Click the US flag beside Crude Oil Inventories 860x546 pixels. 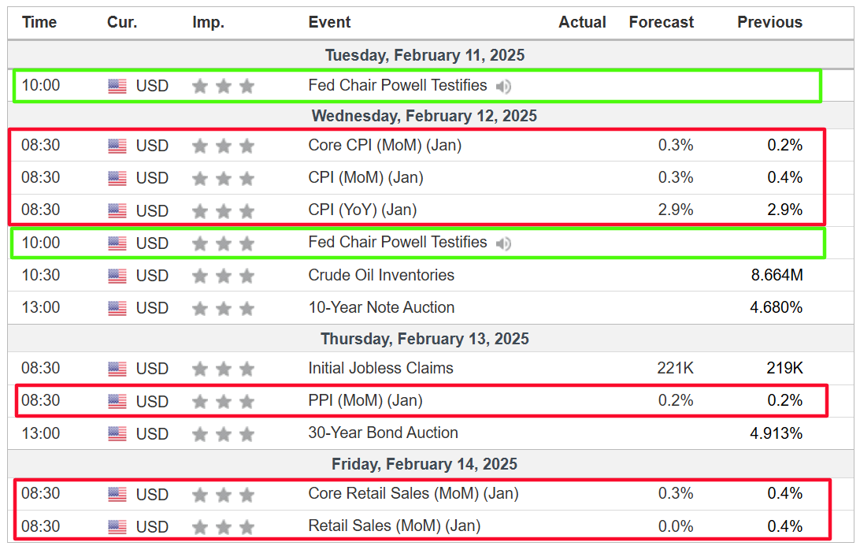(x=117, y=276)
